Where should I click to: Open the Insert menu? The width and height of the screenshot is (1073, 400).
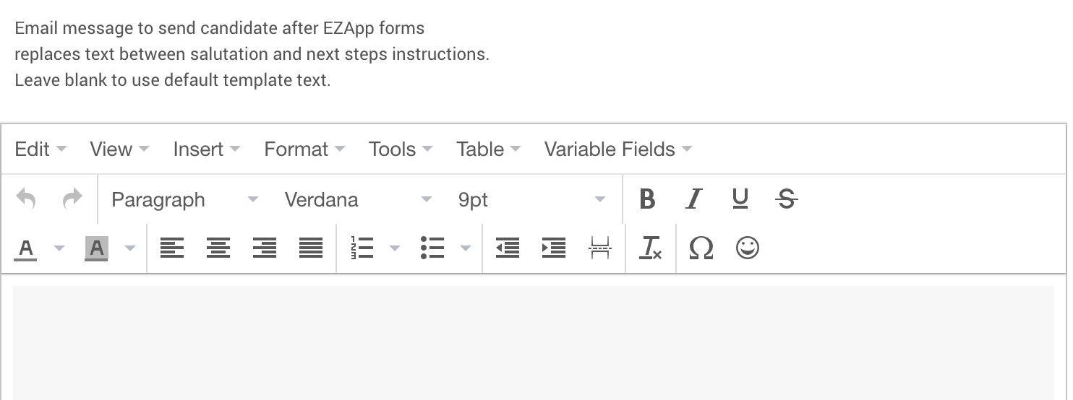pos(206,149)
